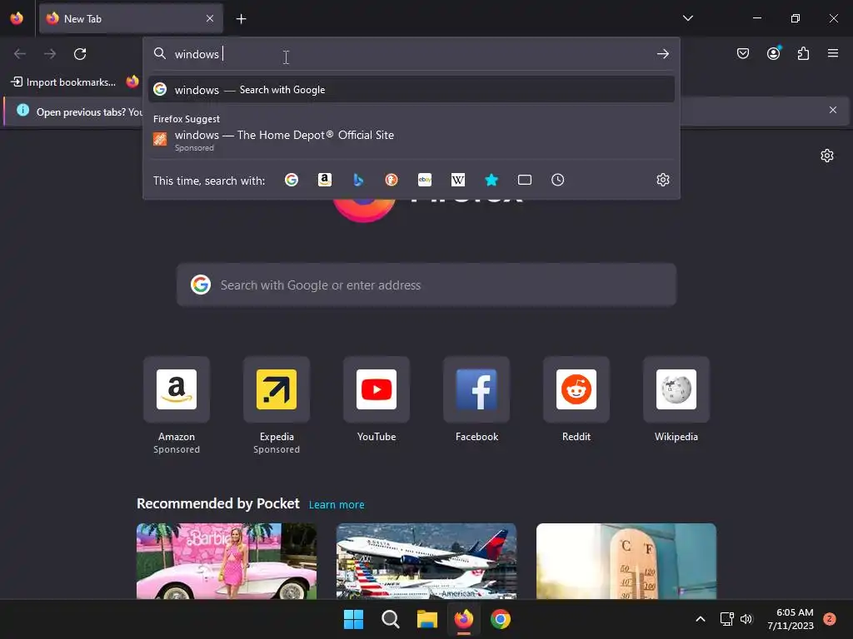Search this time with eBay icon
The image size is (853, 639).
[425, 180]
